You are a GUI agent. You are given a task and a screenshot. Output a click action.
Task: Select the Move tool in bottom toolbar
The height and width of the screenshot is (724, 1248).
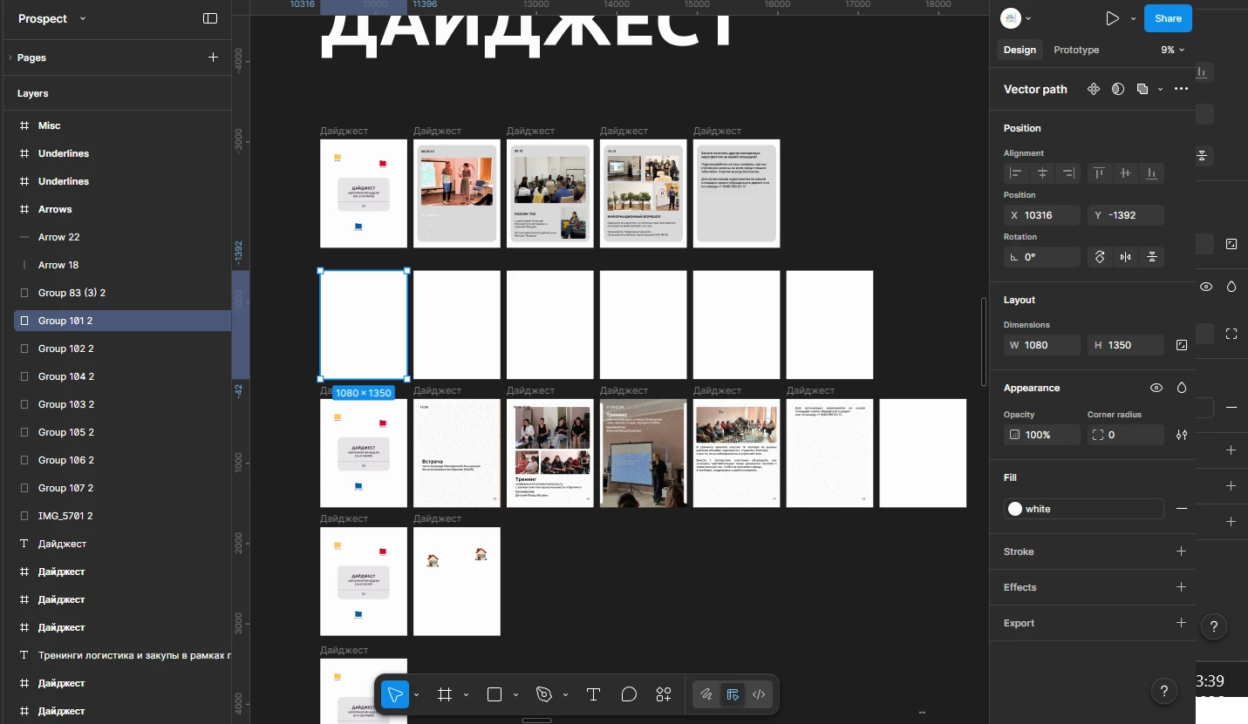tap(395, 694)
